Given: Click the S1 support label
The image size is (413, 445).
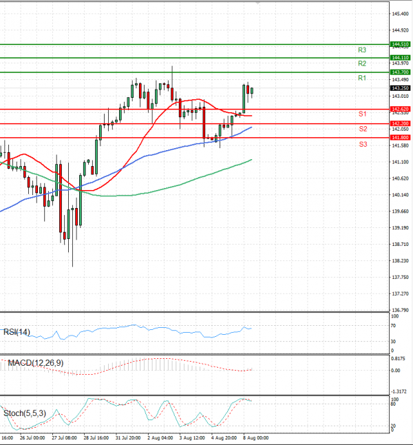Looking at the screenshot, I should [x=363, y=114].
